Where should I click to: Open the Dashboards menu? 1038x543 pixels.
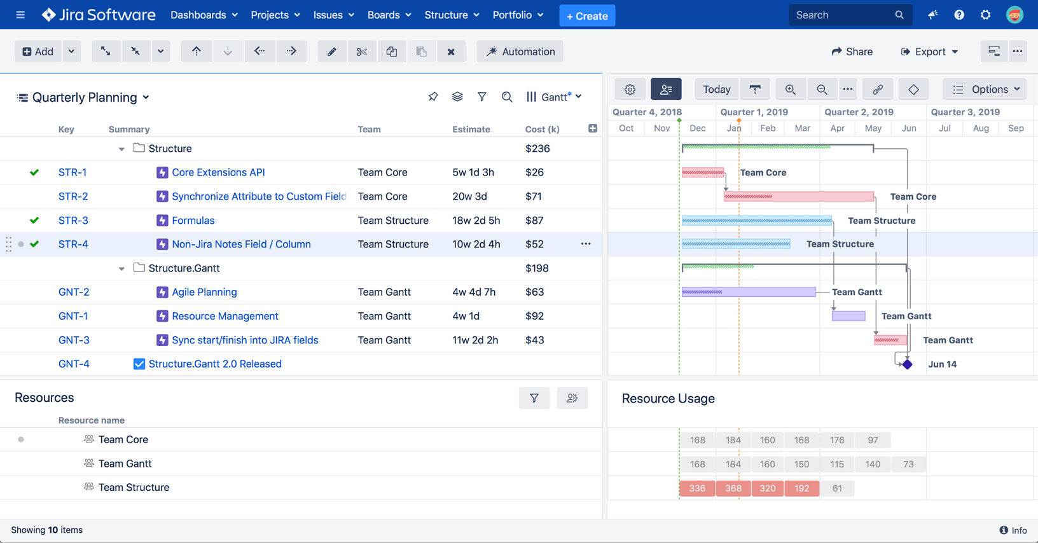(x=204, y=15)
